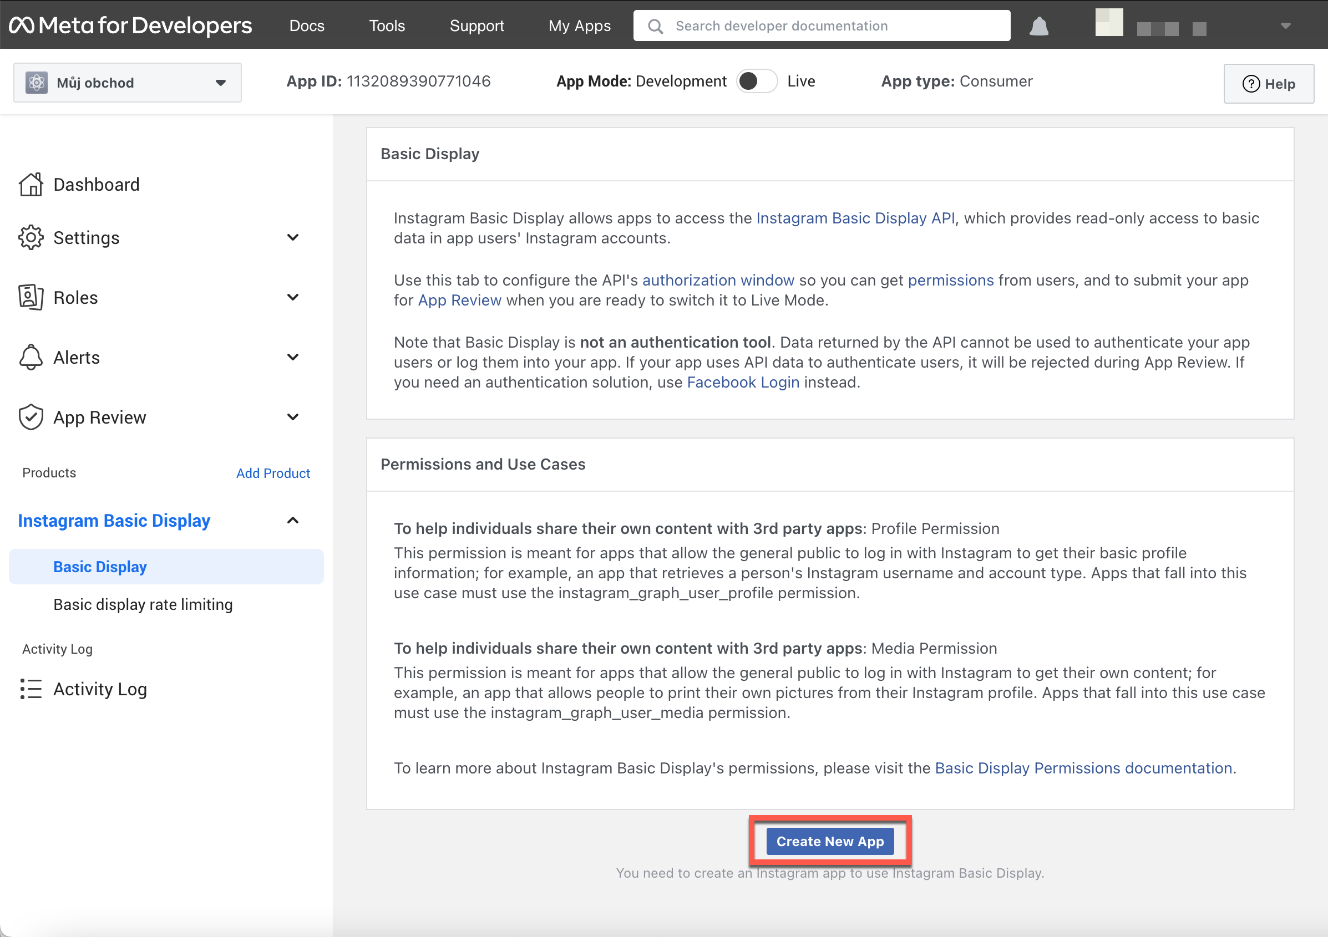Click the Alerts bell icon in sidebar
Image resolution: width=1328 pixels, height=937 pixels.
(x=31, y=357)
